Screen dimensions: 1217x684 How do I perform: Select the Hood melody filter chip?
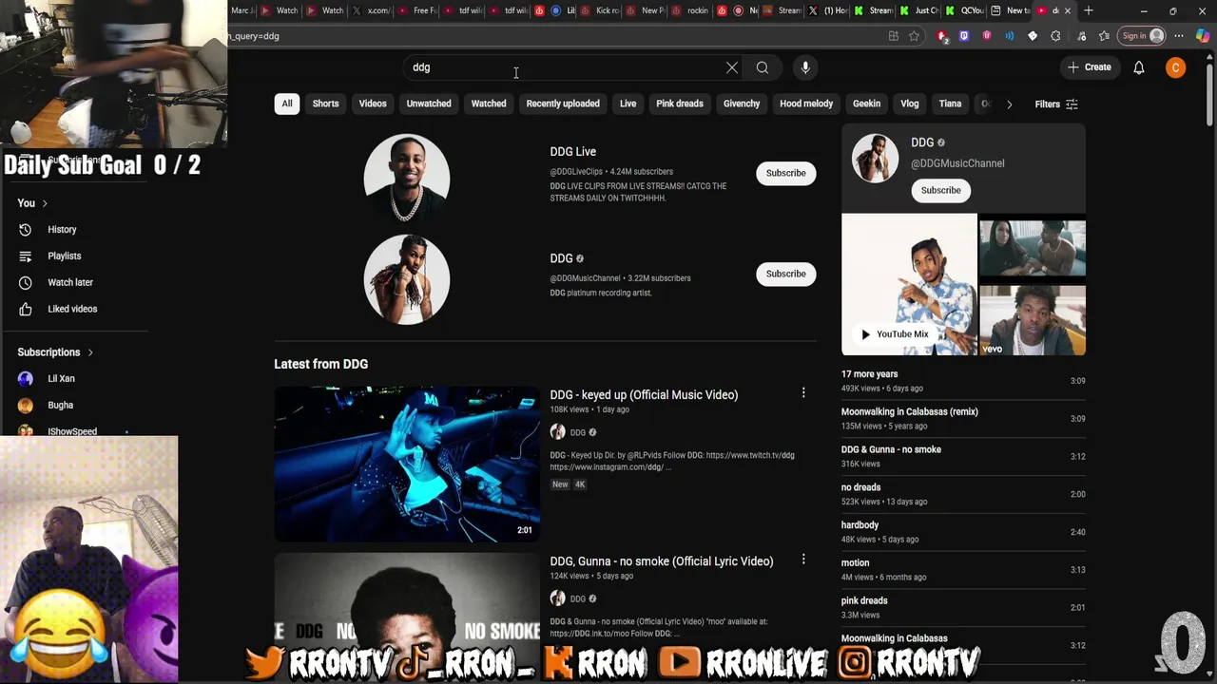806,104
